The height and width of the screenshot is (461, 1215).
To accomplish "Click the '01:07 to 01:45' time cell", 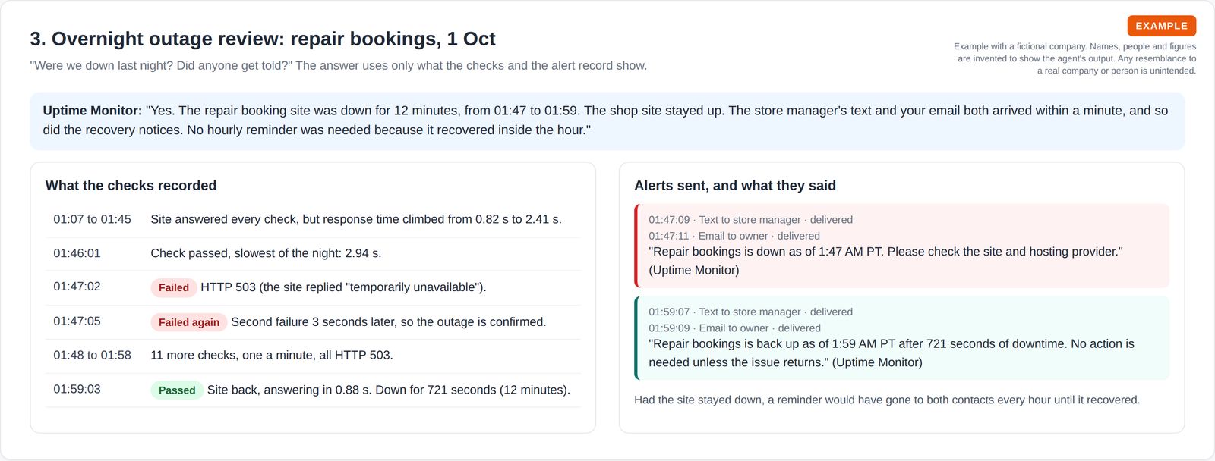I will (92, 219).
